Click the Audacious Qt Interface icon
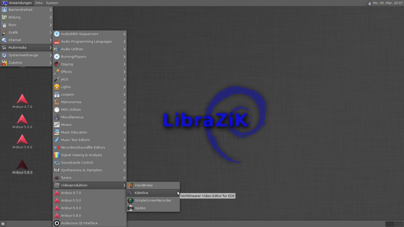 [x=57, y=223]
